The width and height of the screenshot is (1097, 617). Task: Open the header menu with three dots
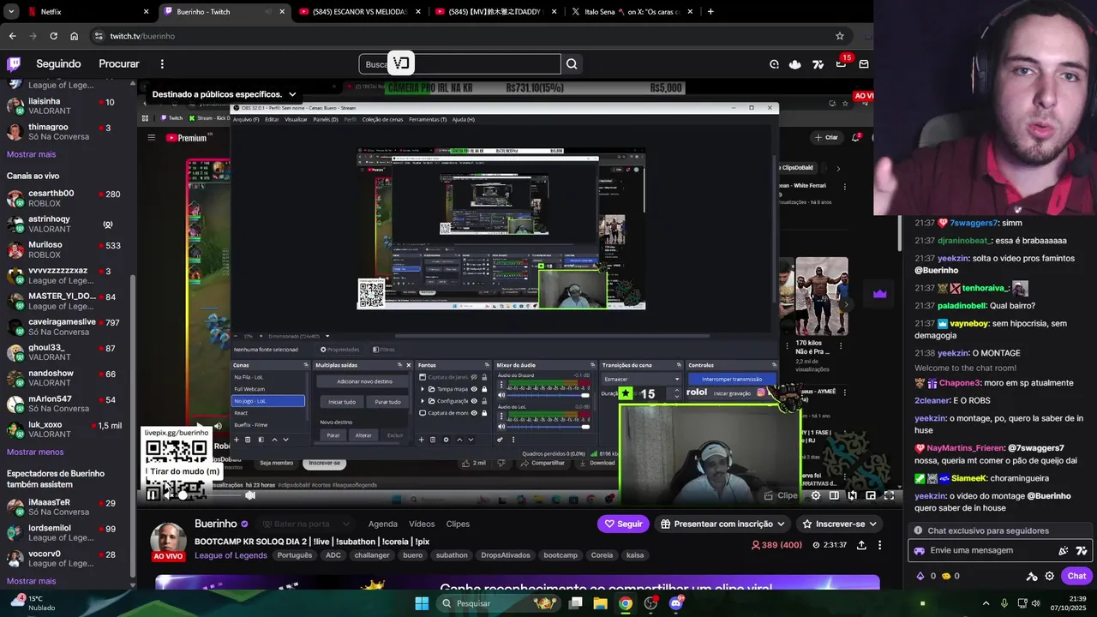pyautogui.click(x=162, y=64)
